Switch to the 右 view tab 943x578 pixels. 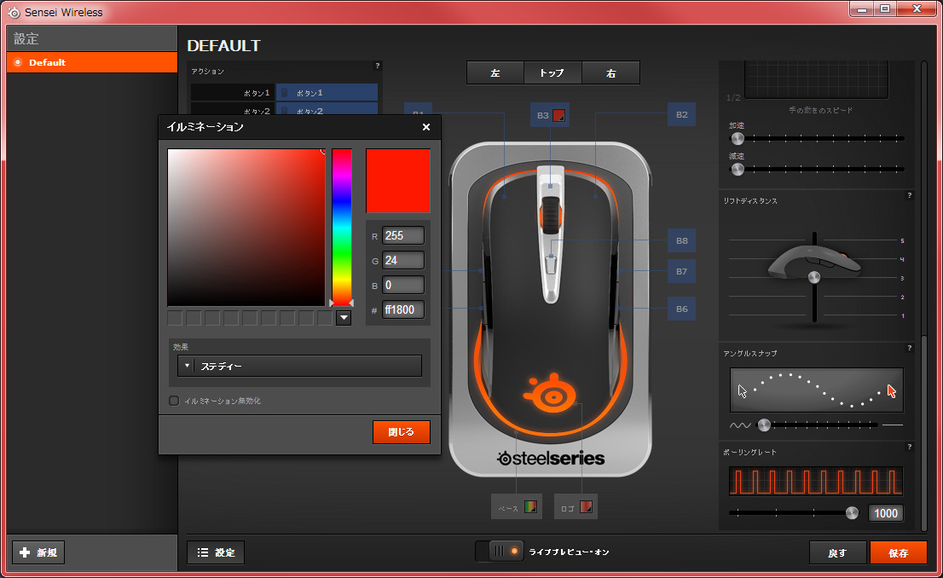click(x=610, y=72)
